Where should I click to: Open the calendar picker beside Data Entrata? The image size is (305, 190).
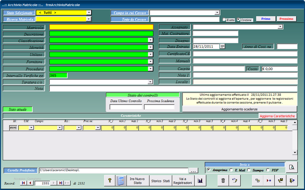coord(222,46)
